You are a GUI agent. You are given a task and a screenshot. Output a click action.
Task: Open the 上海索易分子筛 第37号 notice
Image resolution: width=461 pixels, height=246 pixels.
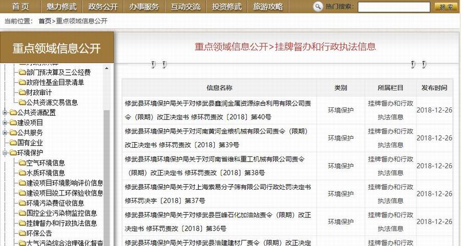(x=218, y=194)
